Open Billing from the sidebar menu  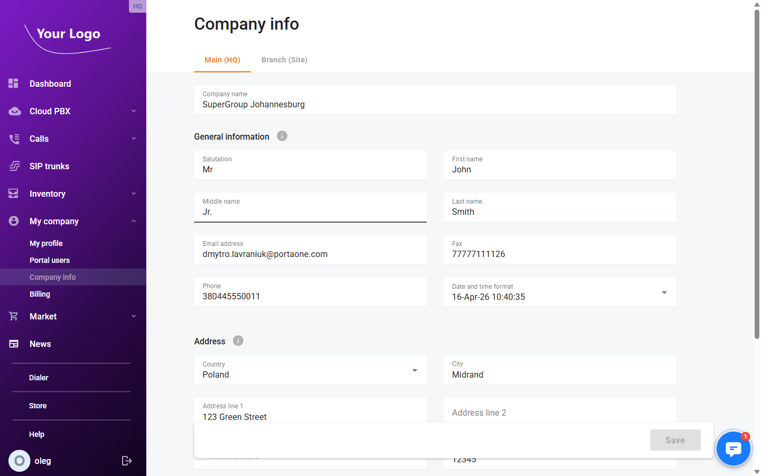[x=40, y=294]
